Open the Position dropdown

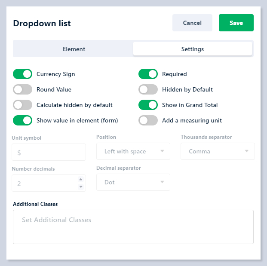coord(133,151)
